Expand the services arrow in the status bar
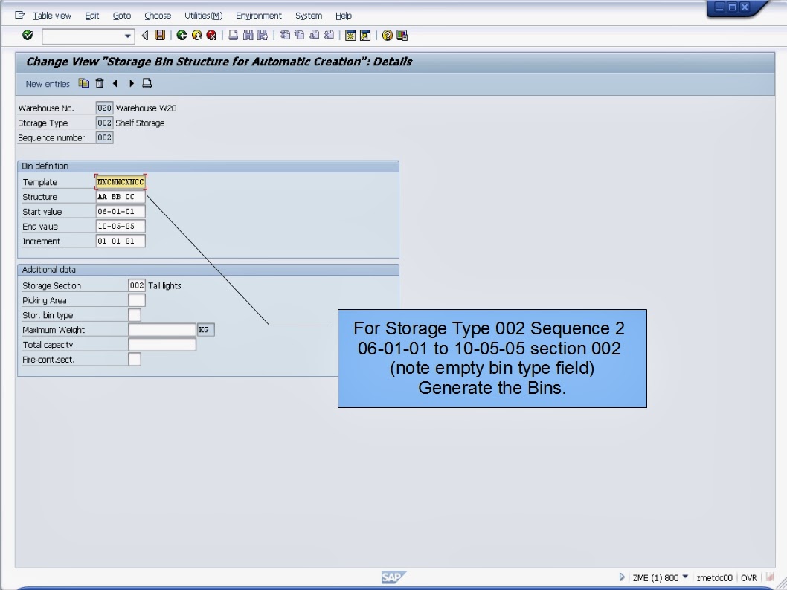This screenshot has height=590, width=787. [x=621, y=577]
